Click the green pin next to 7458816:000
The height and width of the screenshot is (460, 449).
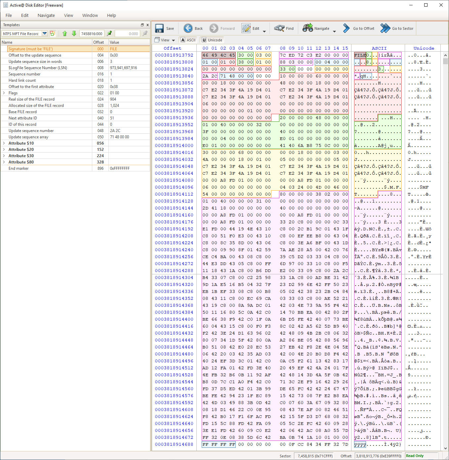pyautogui.click(x=109, y=33)
